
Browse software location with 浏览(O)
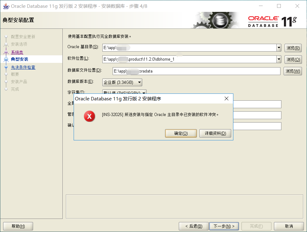(293, 59)
